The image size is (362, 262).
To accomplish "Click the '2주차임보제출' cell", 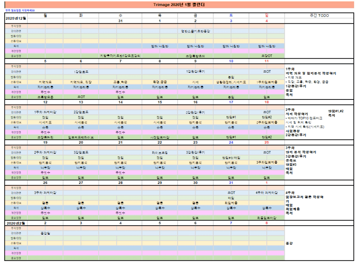I will click(x=267, y=122).
